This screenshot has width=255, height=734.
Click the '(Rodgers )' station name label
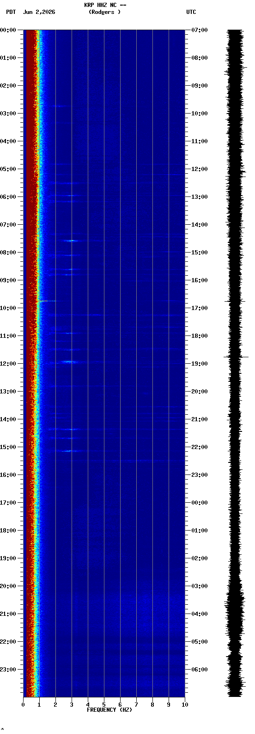[104, 12]
